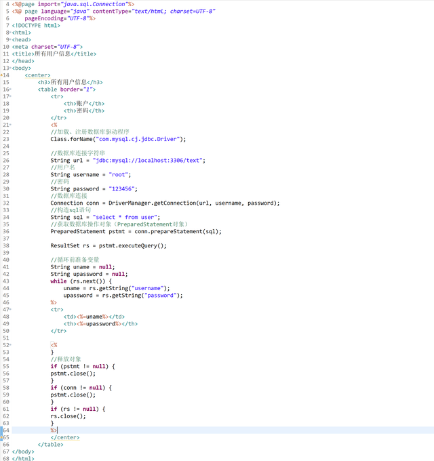This screenshot has width=434, height=461.
Task: Collapse the fold marker at line 13 body
Action: [10, 68]
